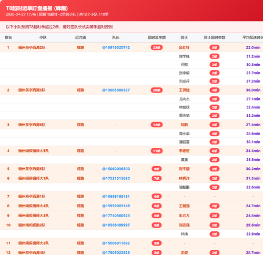This screenshot has height=255, width=263.
Task: Select rider name 朱方方 in rank 9 row
Action: (x=184, y=216)
